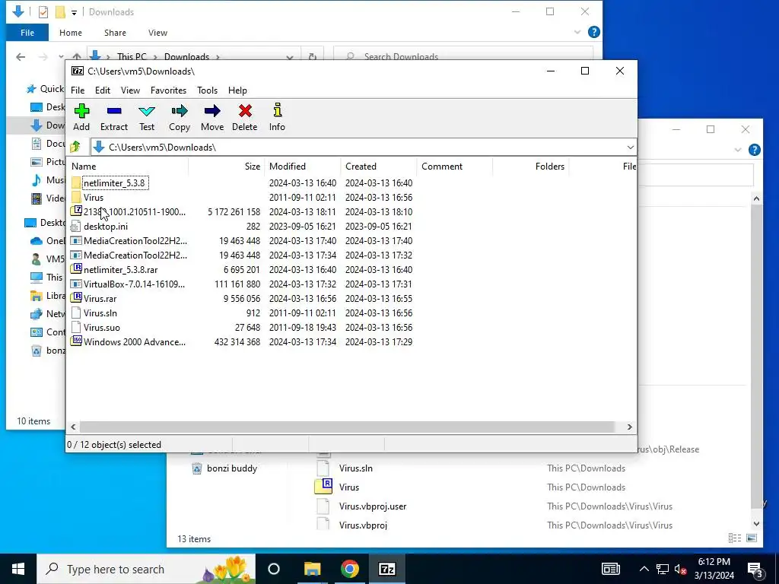This screenshot has height=584, width=779.
Task: Show hidden system tray icons
Action: (x=644, y=569)
